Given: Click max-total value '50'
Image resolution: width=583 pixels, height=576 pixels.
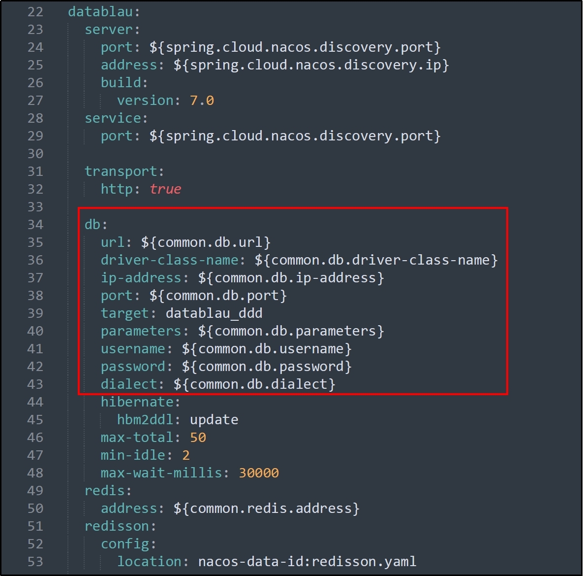Looking at the screenshot, I should [x=198, y=438].
